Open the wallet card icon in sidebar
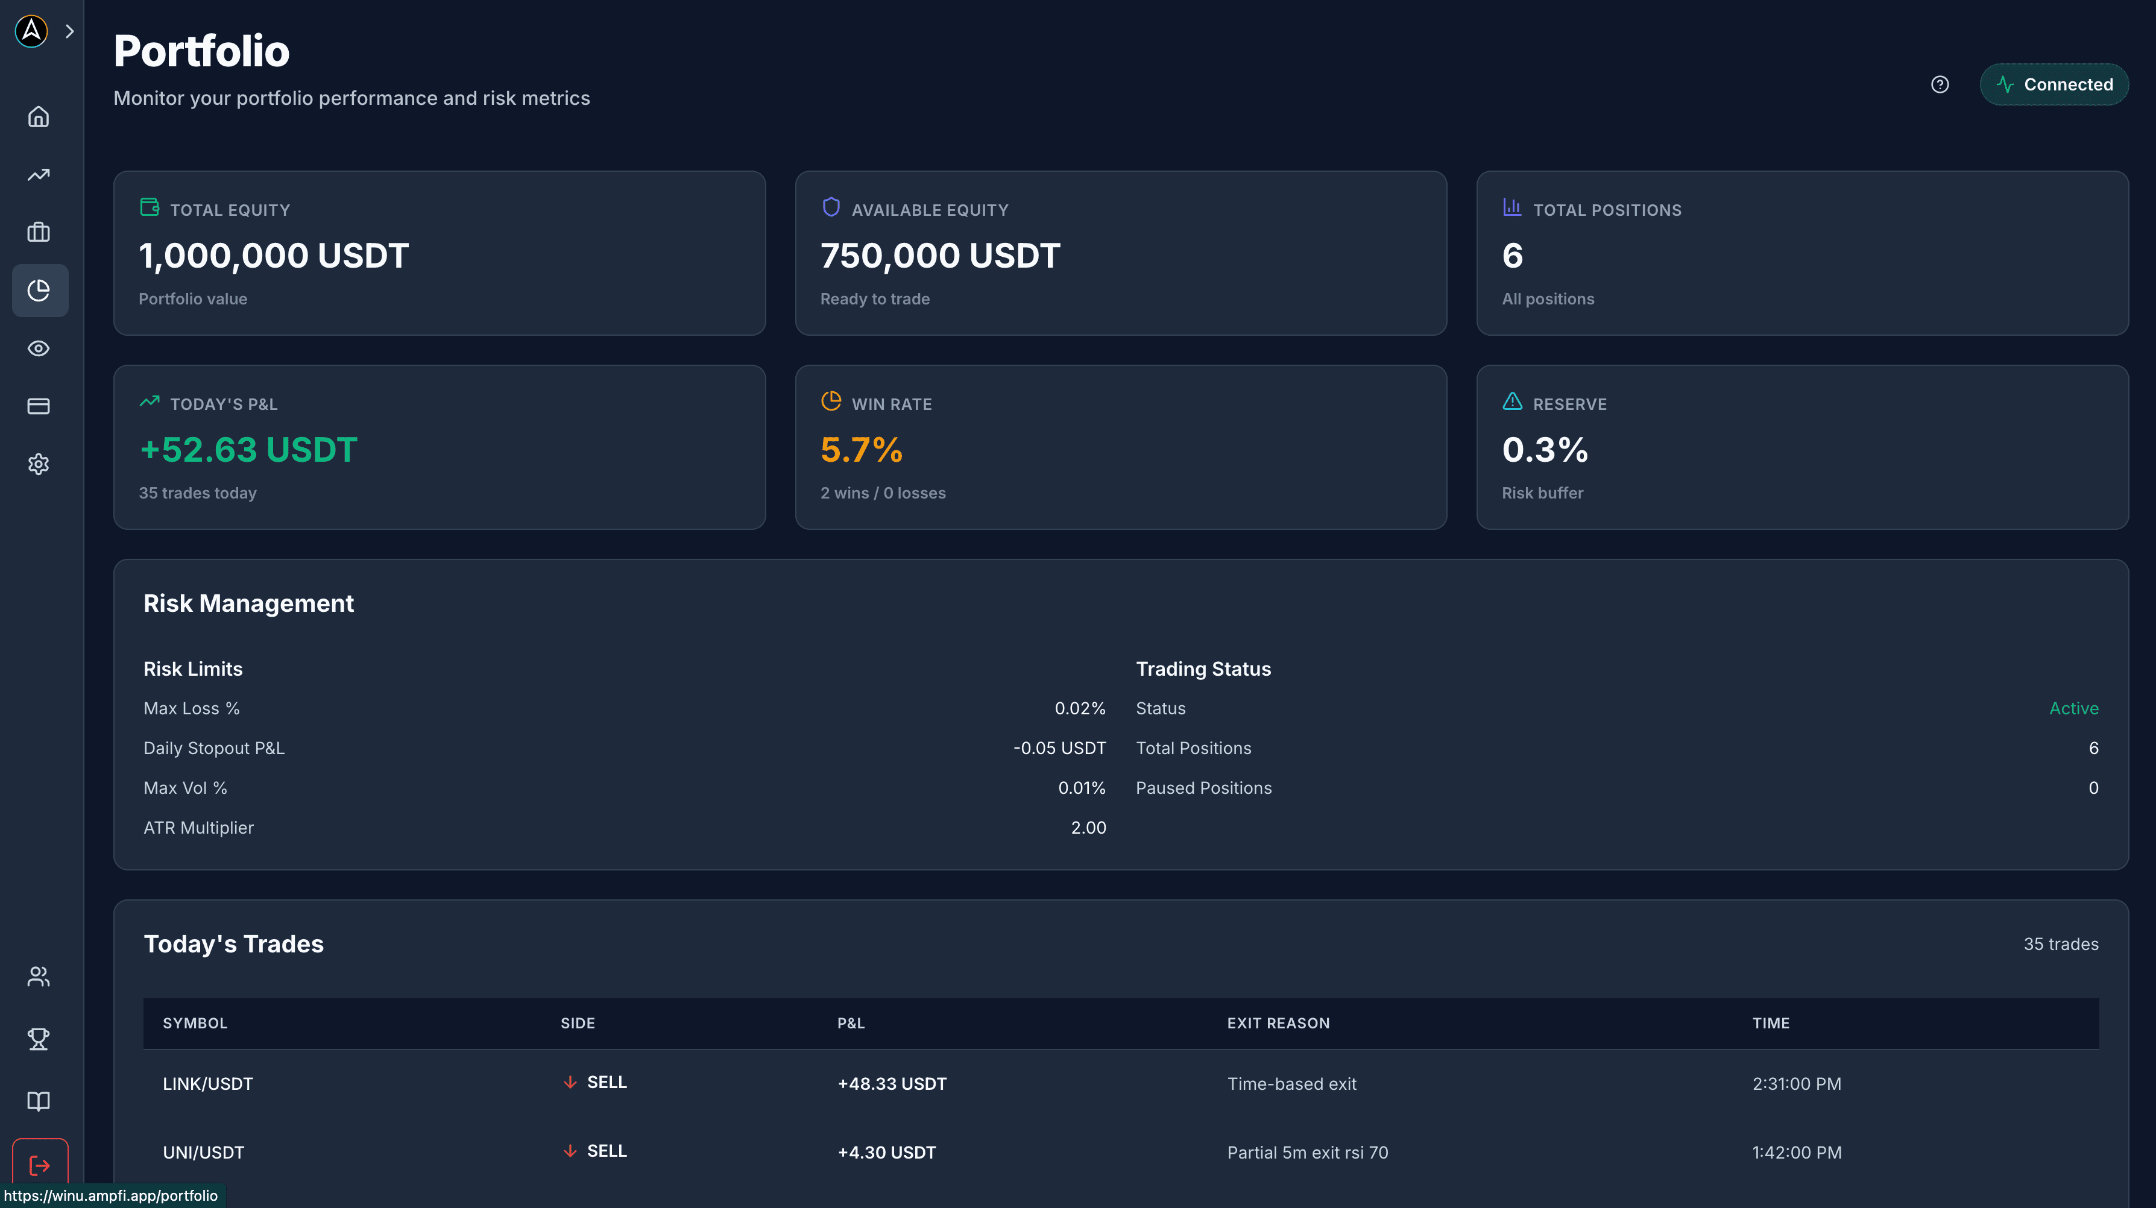 pyautogui.click(x=39, y=406)
